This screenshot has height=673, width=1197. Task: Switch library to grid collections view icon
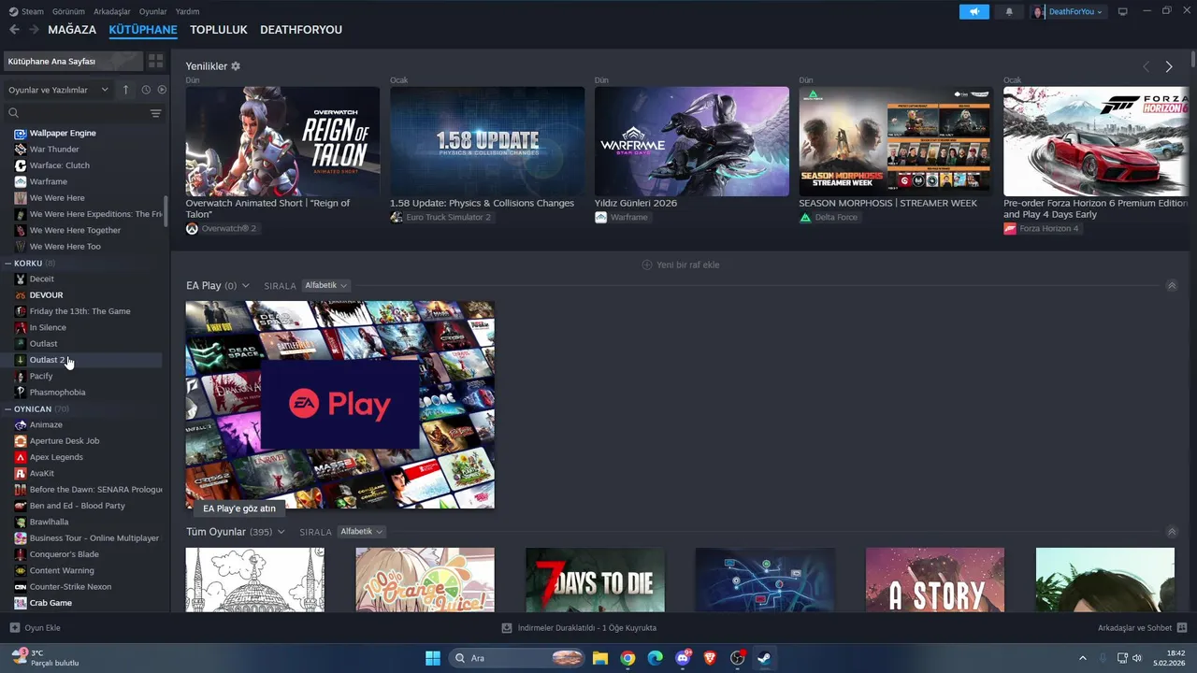pos(155,61)
